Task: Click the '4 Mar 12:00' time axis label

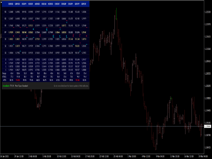Action: coord(146,157)
